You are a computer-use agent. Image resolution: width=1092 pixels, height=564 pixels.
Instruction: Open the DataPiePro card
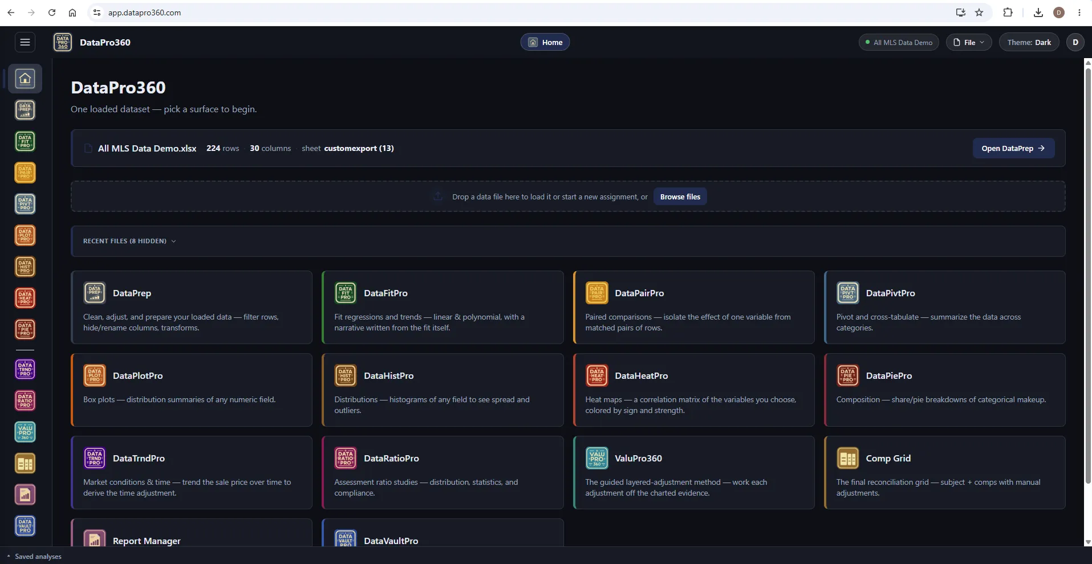click(944, 390)
